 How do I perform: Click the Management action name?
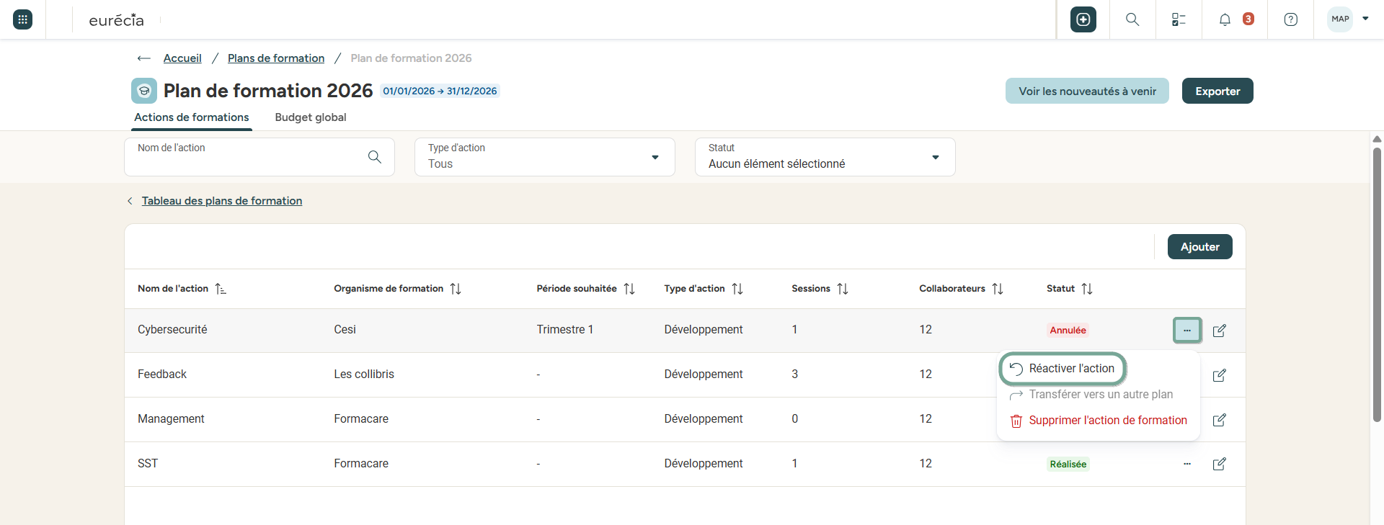(x=171, y=419)
